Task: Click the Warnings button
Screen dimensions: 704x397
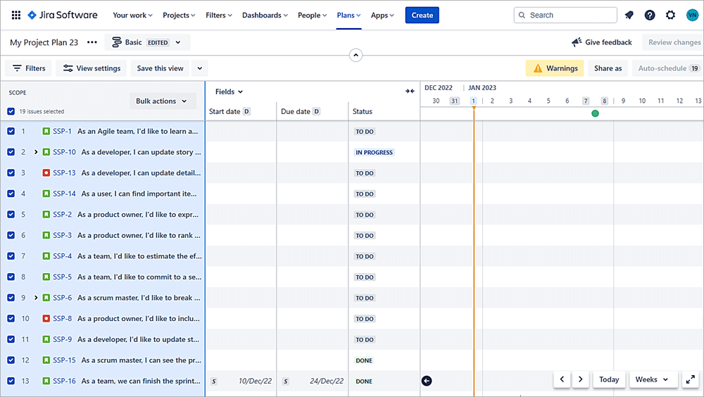Action: click(x=555, y=68)
